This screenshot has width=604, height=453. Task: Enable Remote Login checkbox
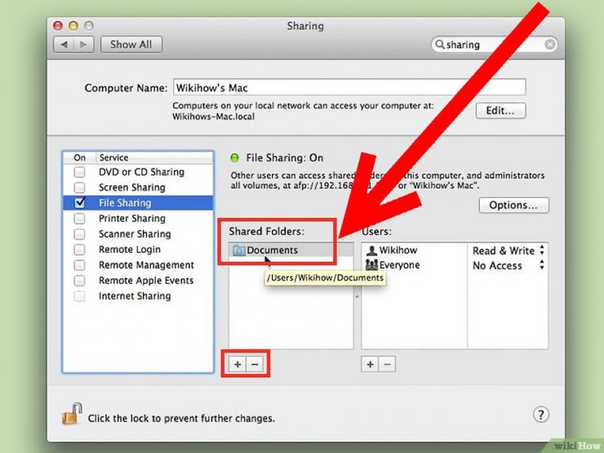click(79, 250)
